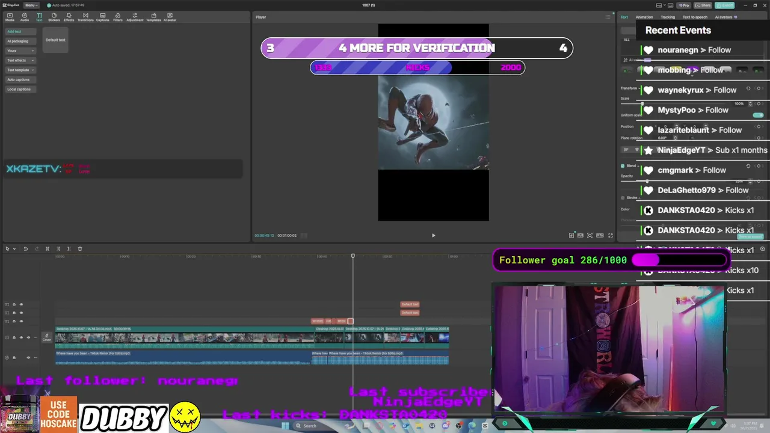The height and width of the screenshot is (433, 770).
Task: Expand the Yours category
Action: click(20, 51)
